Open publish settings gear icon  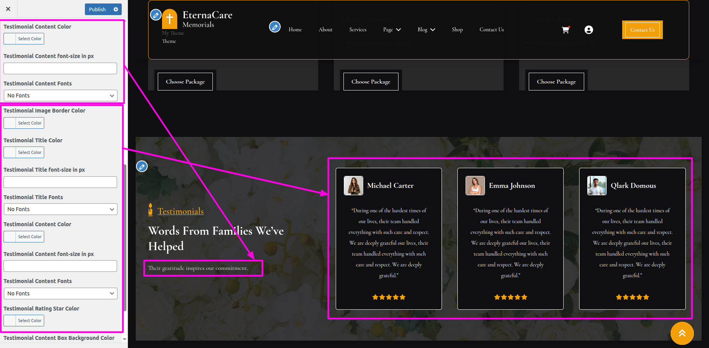[x=116, y=9]
